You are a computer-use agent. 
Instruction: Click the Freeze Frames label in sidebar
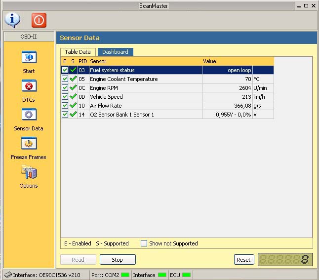click(29, 157)
